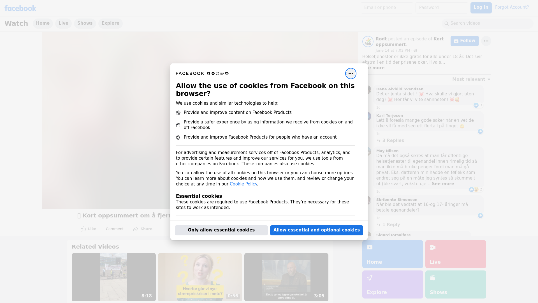Viewport: 538px width, 303px height.
Task: Click the thumbs-up Like icon under the video
Action: [83, 229]
